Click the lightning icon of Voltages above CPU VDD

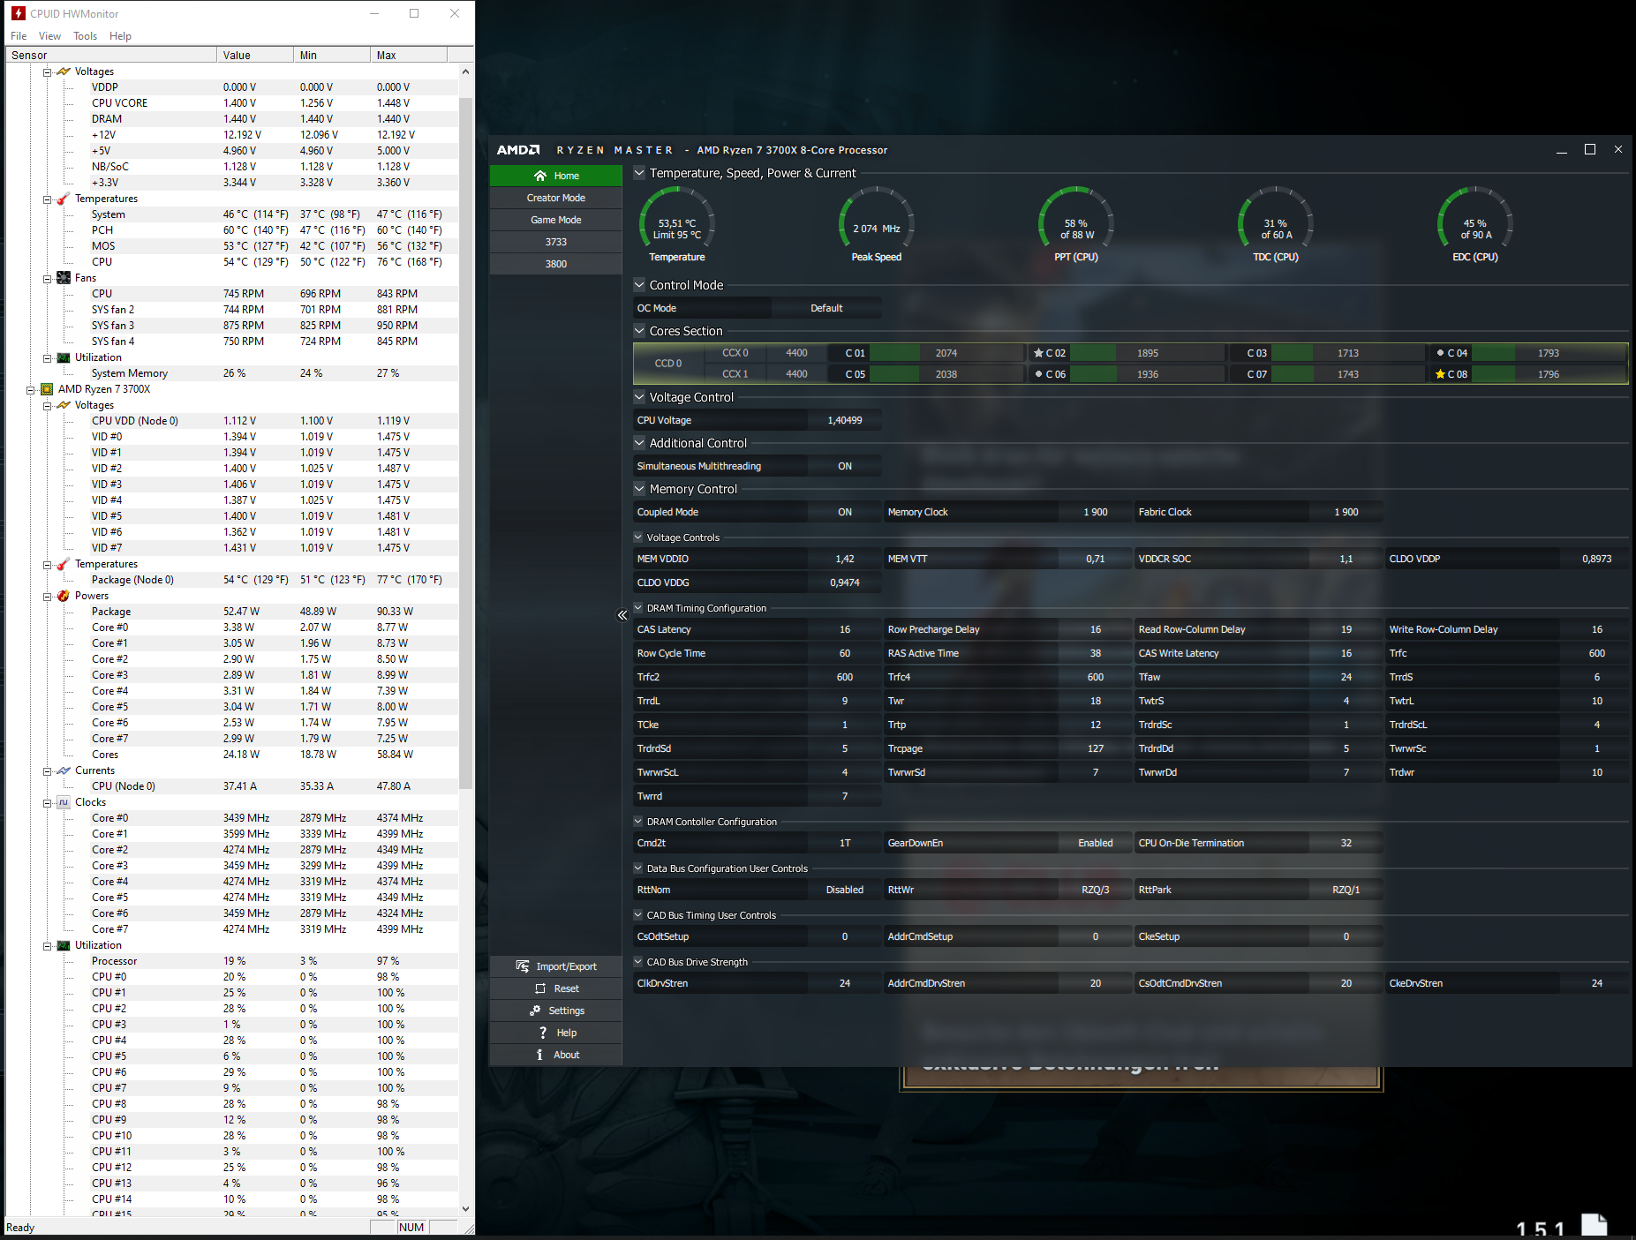tap(64, 405)
